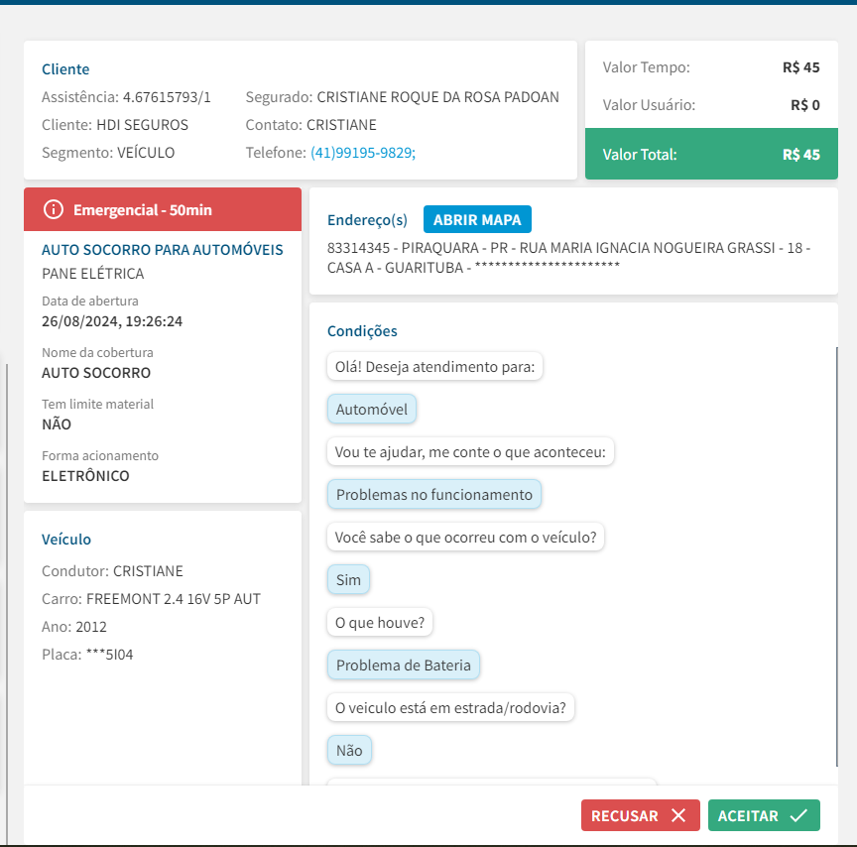Click the info icon beside Emergencial
This screenshot has width=857, height=847.
(x=54, y=210)
